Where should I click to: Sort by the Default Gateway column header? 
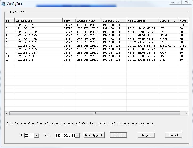click(x=114, y=21)
